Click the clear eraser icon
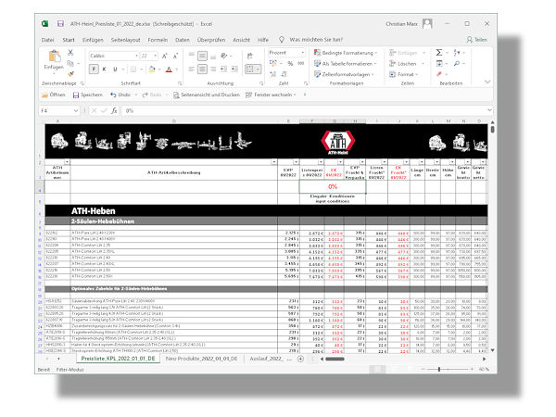This screenshot has width=556, height=417. 439,74
